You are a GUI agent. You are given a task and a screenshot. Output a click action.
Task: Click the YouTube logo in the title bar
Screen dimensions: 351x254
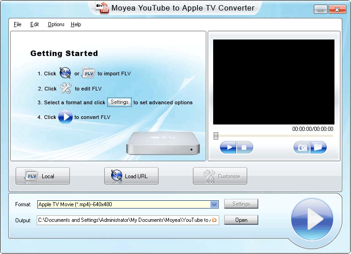point(102,8)
